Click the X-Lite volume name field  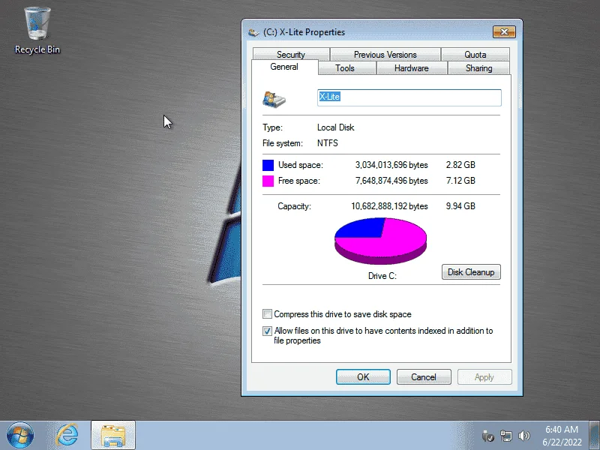[x=409, y=97]
